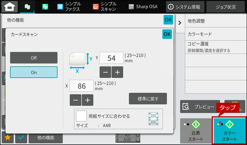
Task: Click the fit-to-paper layout illustration icon
Action: pyautogui.click(x=153, y=119)
